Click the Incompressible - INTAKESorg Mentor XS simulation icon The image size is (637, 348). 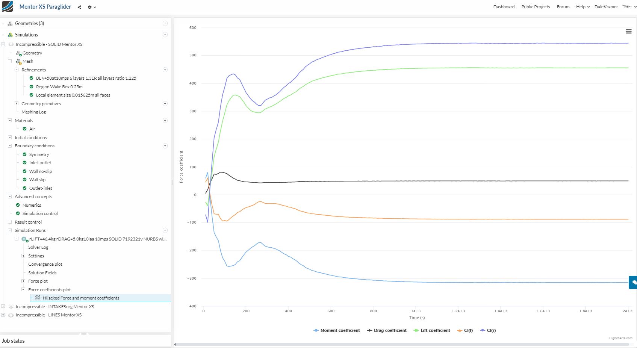[x=11, y=307]
